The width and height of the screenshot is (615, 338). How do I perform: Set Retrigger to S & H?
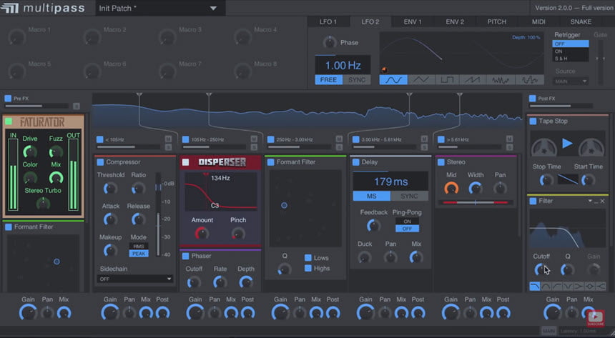pyautogui.click(x=570, y=59)
